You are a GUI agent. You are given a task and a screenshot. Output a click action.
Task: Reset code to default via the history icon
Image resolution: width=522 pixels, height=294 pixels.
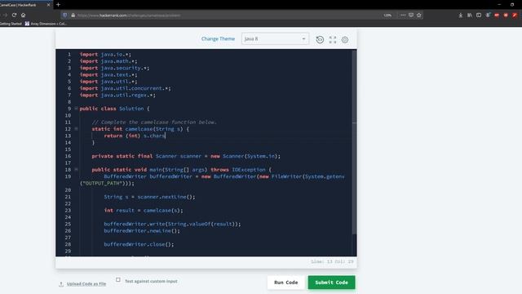(320, 40)
